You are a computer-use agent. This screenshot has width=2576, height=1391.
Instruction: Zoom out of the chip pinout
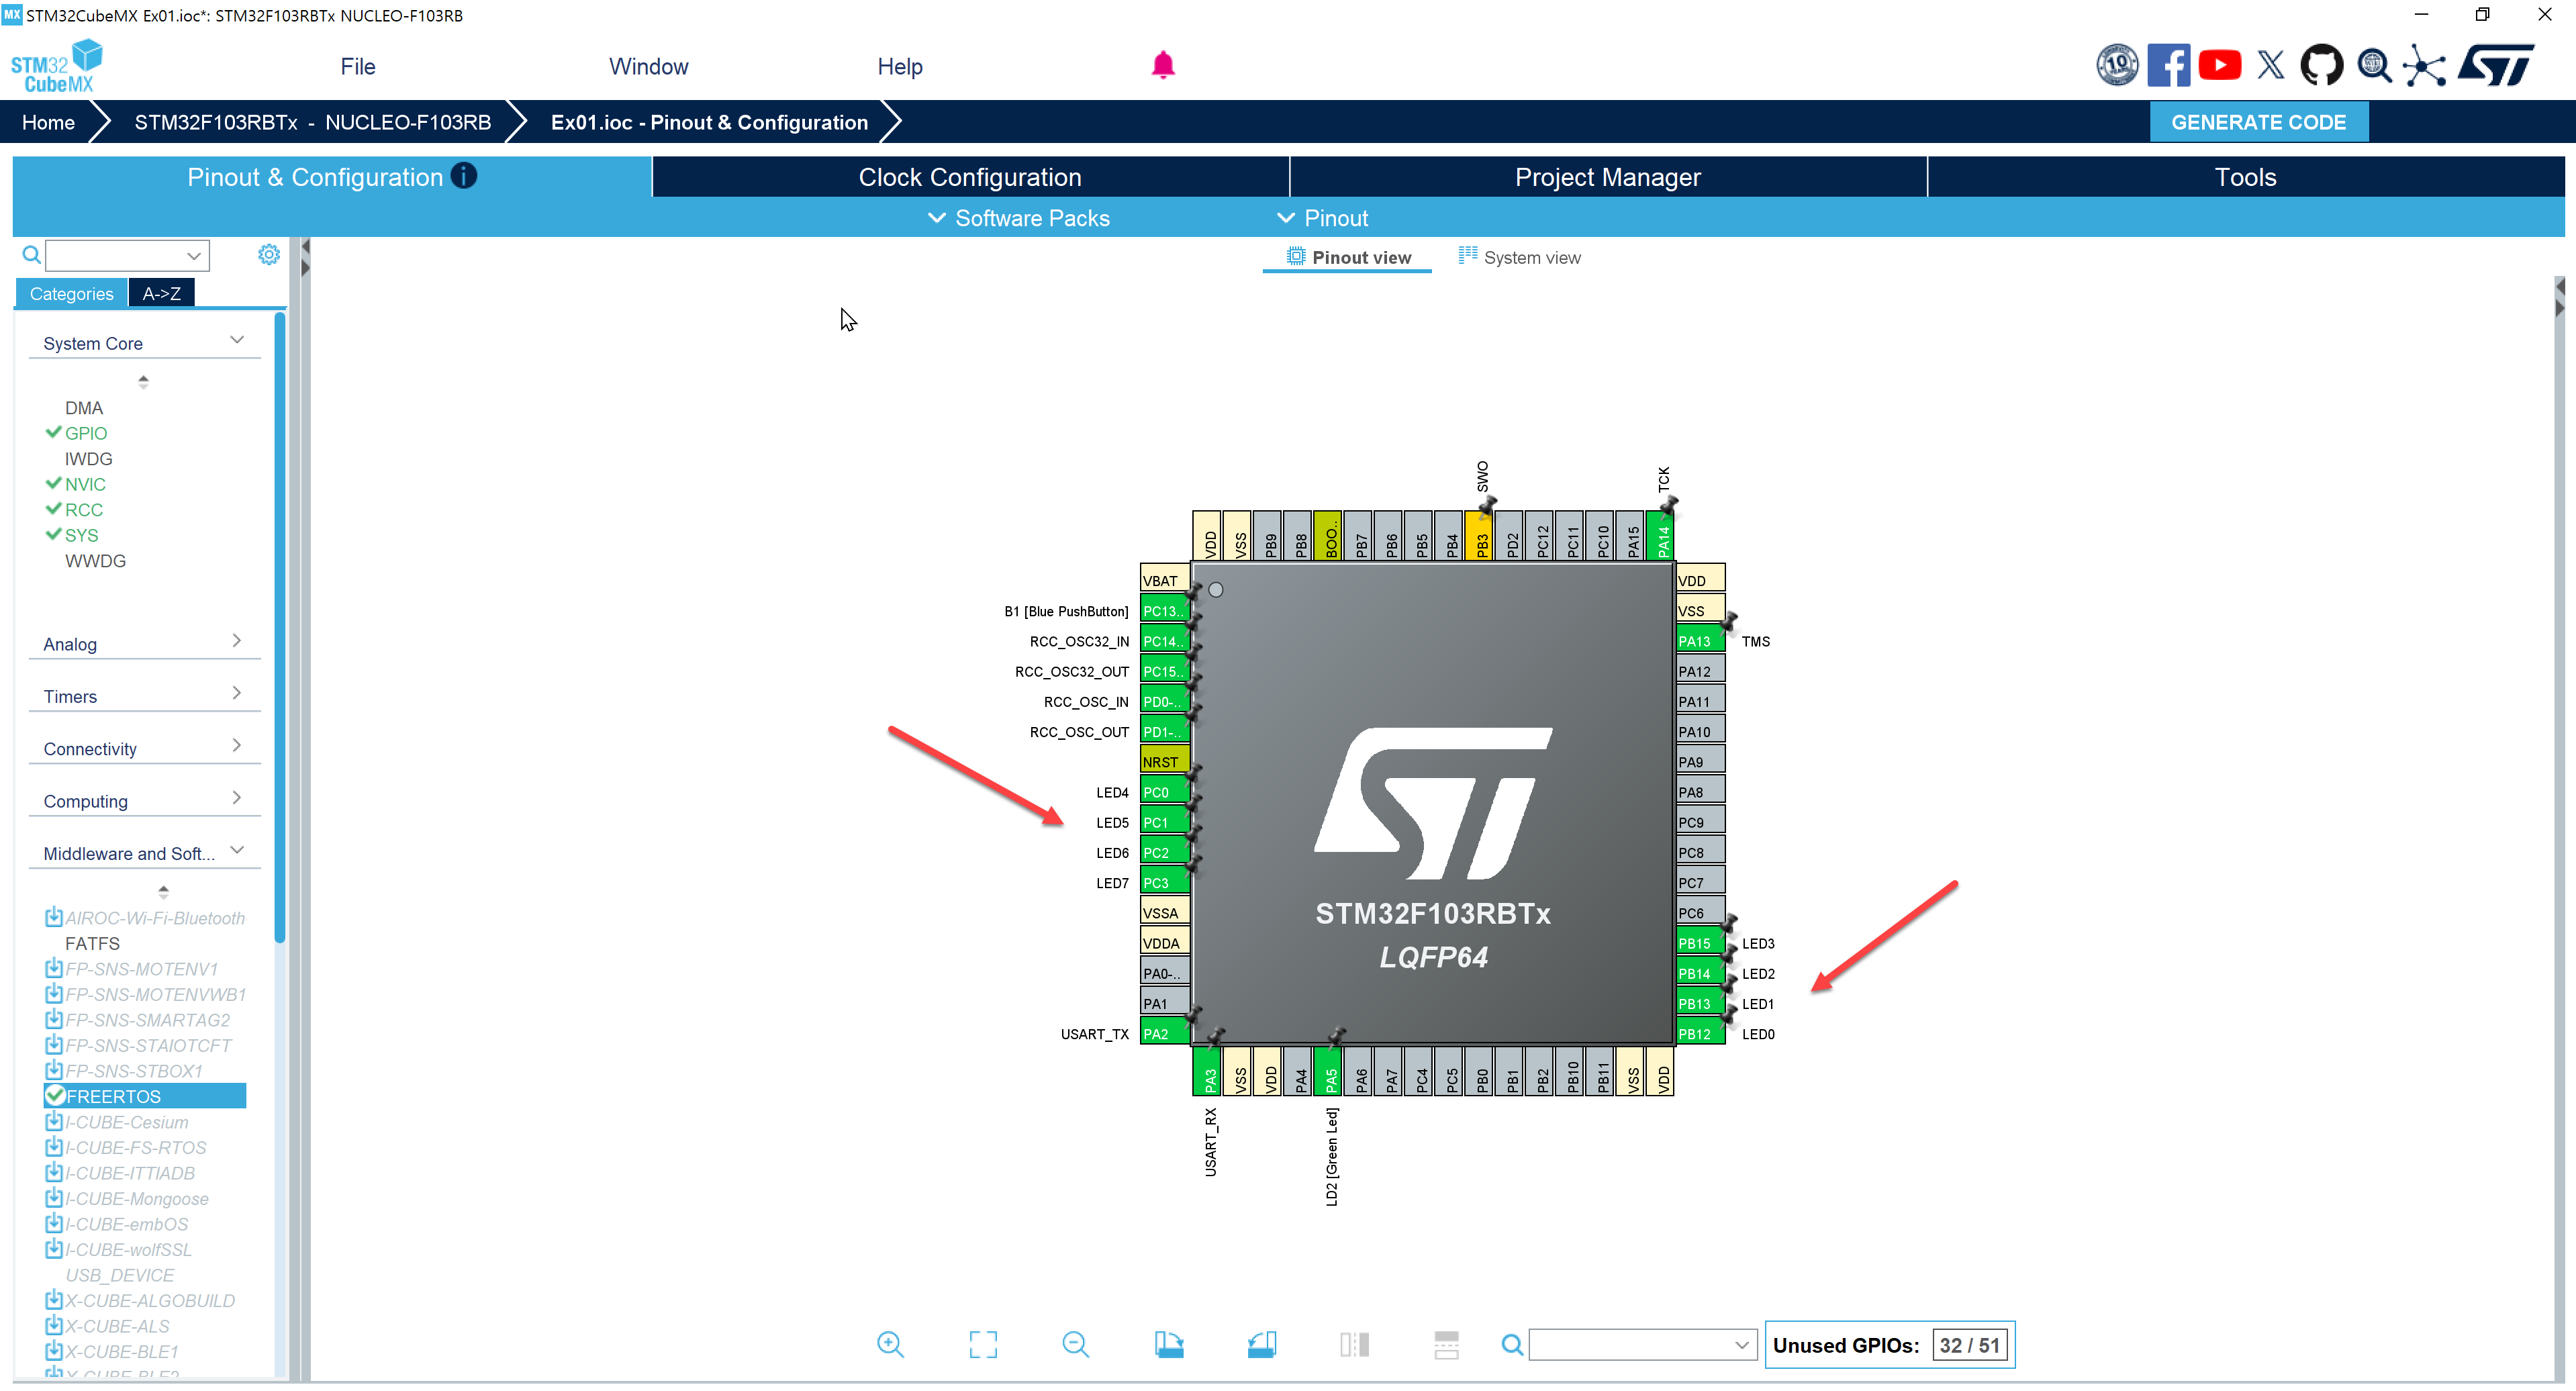coord(1075,1344)
